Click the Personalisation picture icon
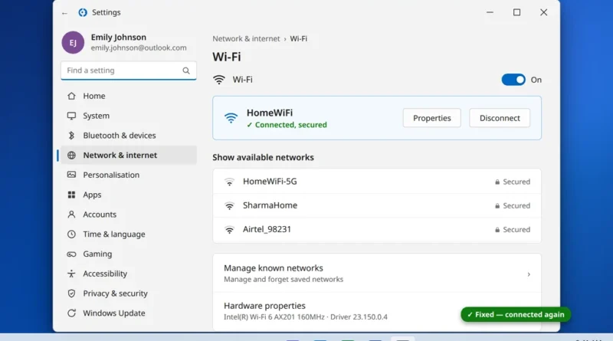 pyautogui.click(x=71, y=175)
